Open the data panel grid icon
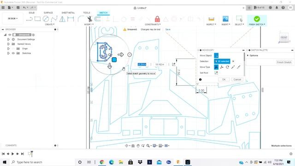 click(x=3, y=7)
